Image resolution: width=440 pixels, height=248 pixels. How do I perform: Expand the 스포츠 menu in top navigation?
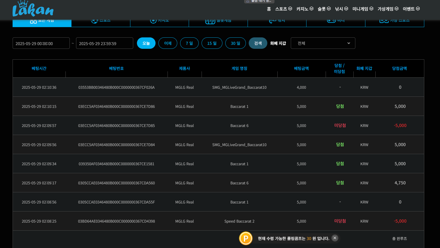pyautogui.click(x=283, y=9)
